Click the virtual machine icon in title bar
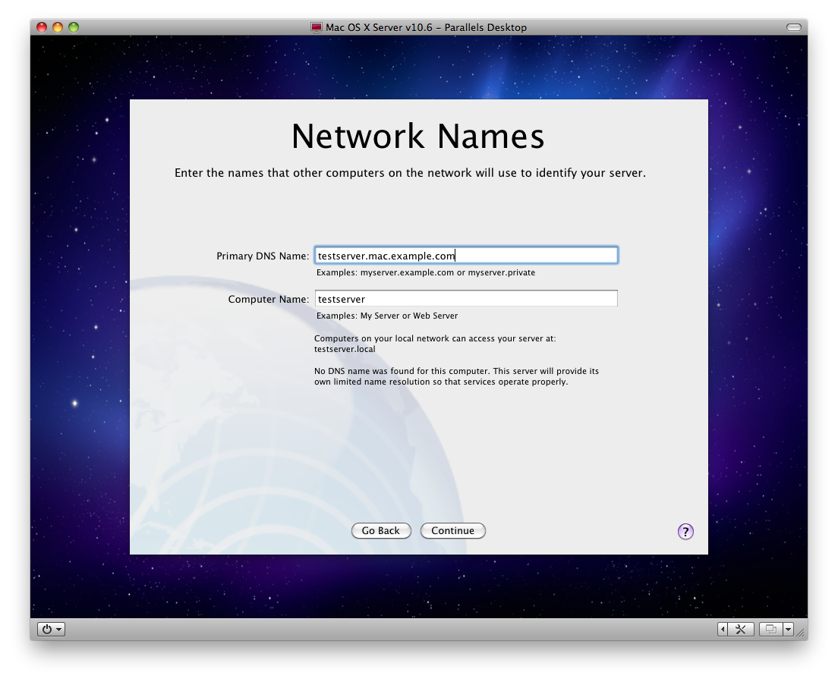This screenshot has width=838, height=682. [x=317, y=27]
